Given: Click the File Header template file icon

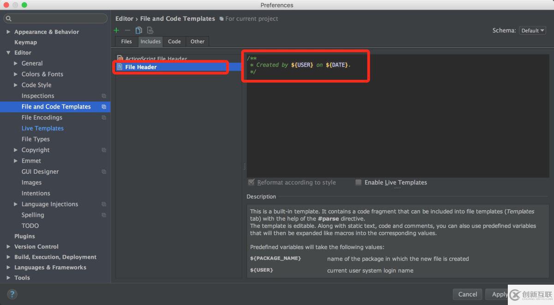Looking at the screenshot, I should click(x=120, y=67).
